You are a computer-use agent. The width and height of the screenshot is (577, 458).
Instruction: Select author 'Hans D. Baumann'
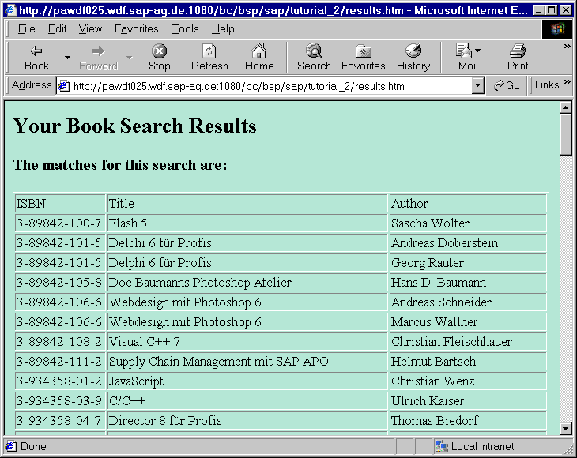(x=468, y=282)
